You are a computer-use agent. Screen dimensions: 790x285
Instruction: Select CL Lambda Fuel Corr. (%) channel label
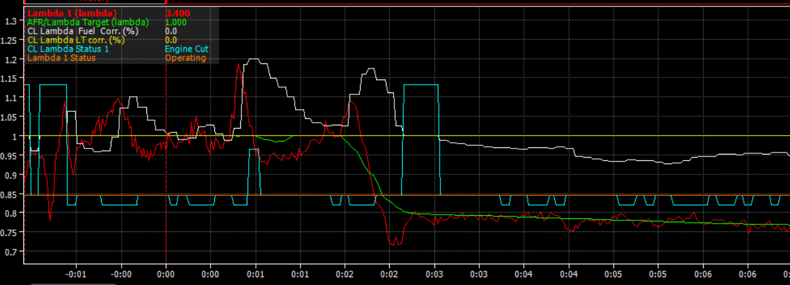[82, 31]
